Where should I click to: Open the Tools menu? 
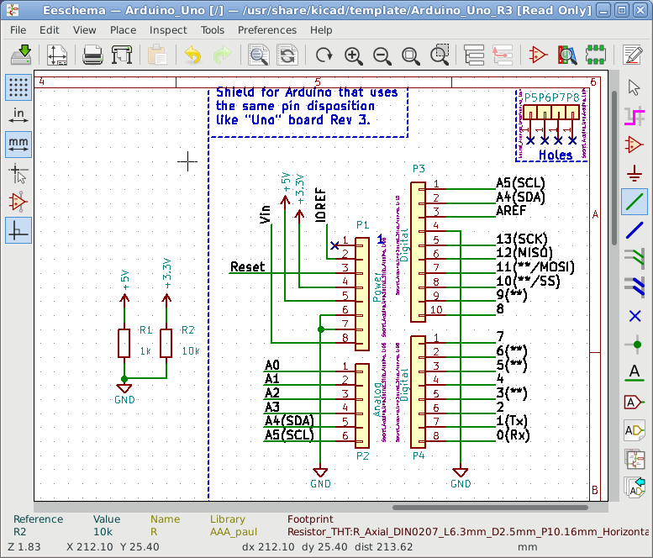pyautogui.click(x=213, y=30)
